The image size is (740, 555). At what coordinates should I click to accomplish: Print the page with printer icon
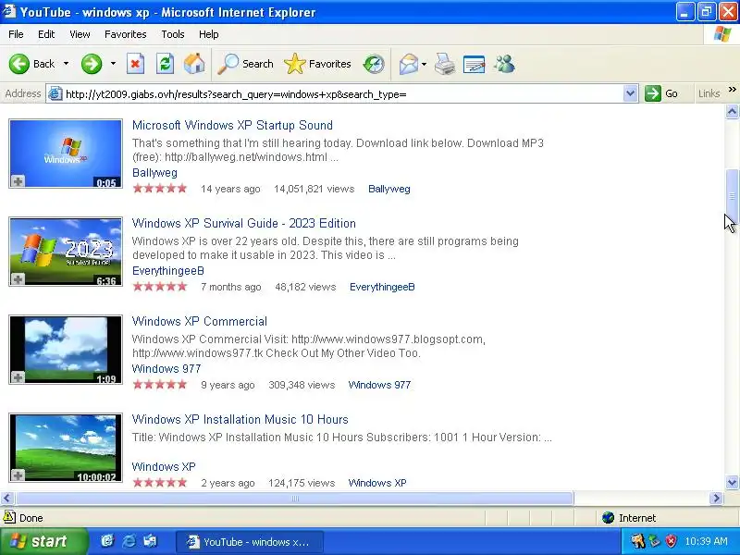[x=445, y=64]
